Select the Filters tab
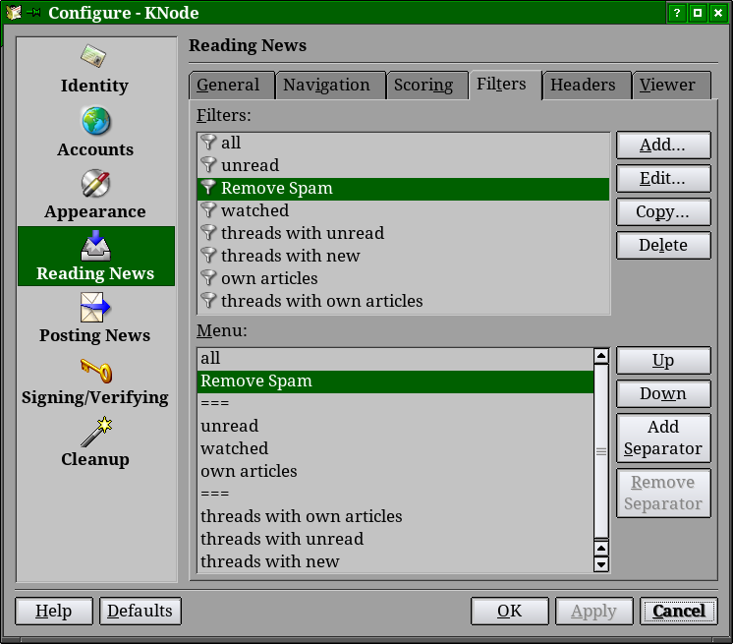 [x=505, y=85]
